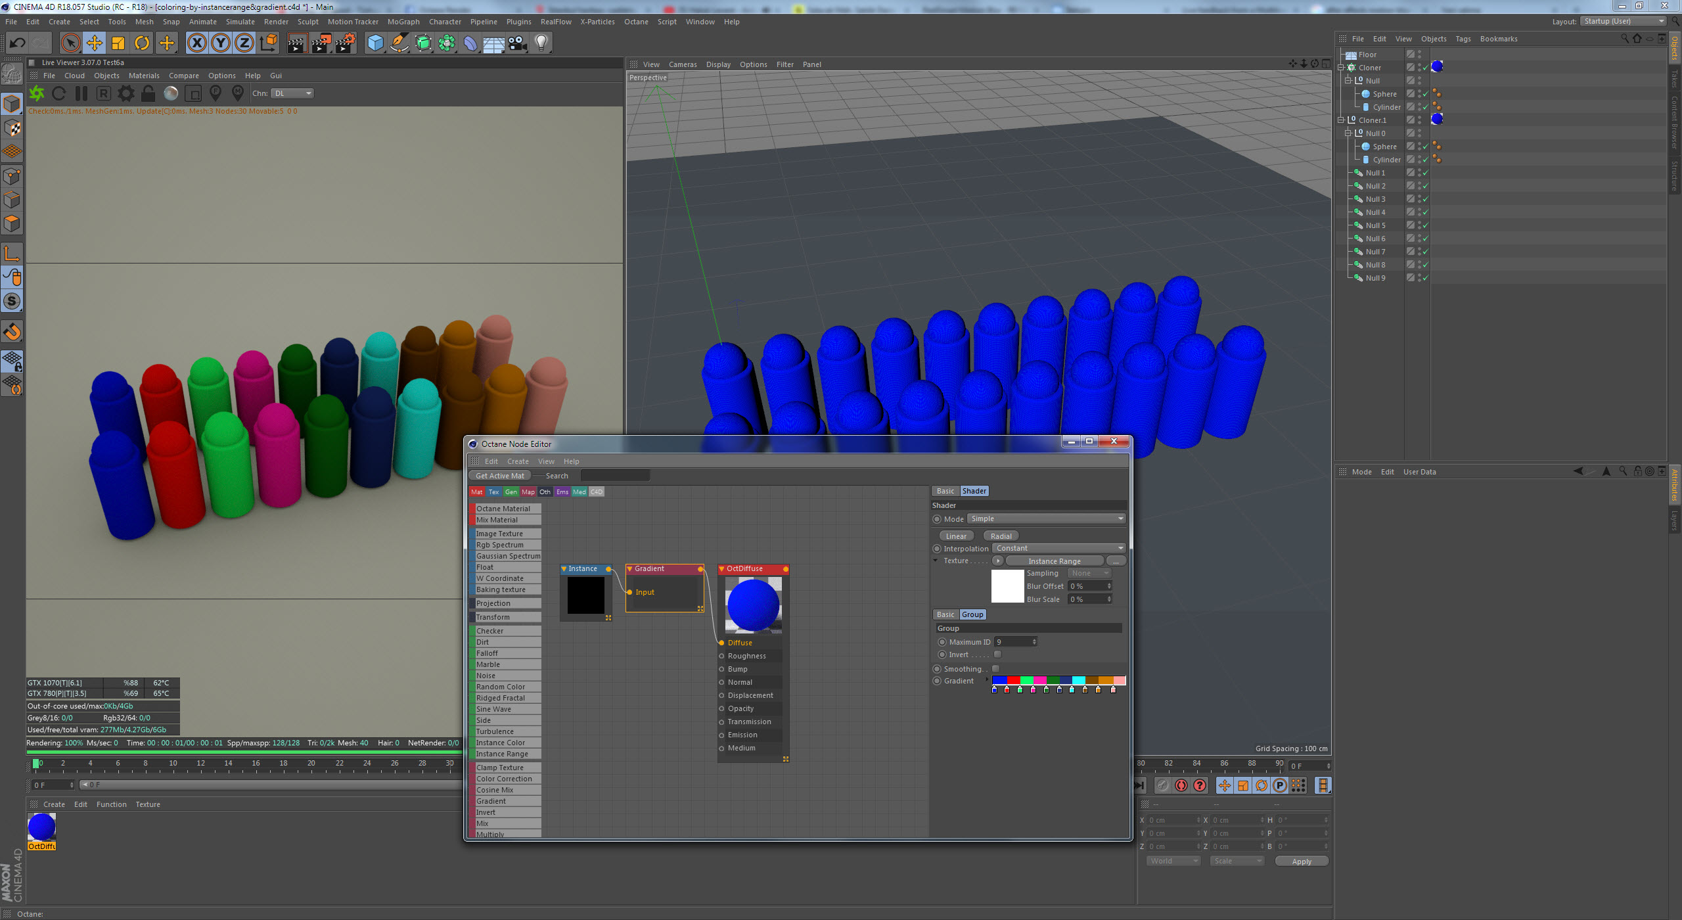Click the Live Viewer pause render icon

click(81, 93)
